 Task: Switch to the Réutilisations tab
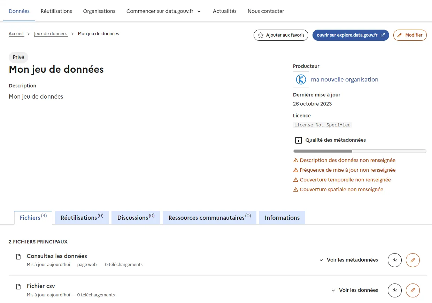[82, 218]
